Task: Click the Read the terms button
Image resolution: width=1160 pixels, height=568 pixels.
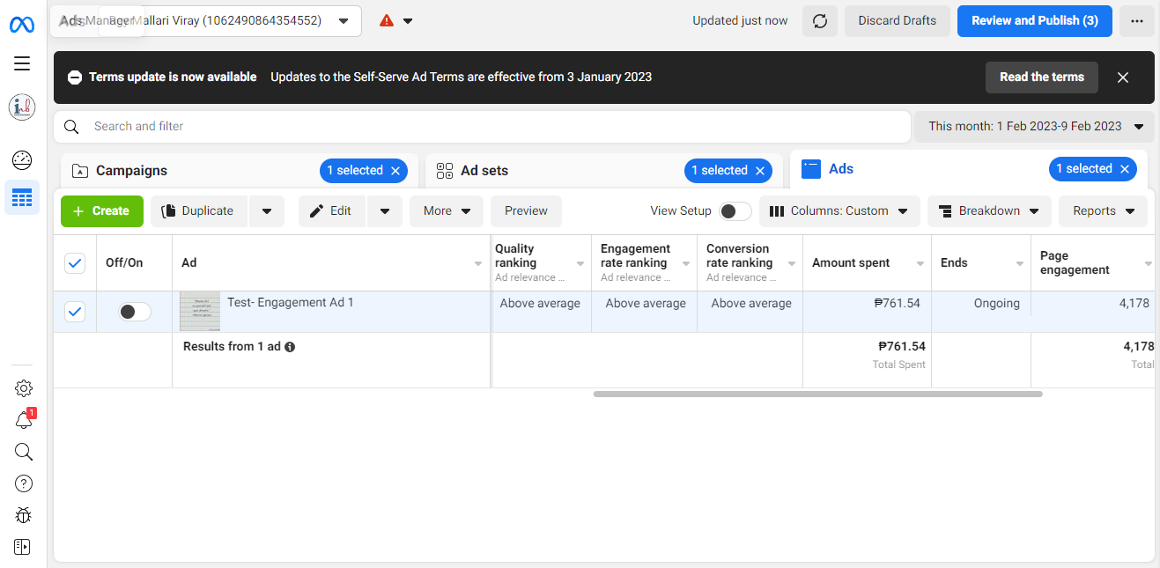Action: [x=1041, y=77]
